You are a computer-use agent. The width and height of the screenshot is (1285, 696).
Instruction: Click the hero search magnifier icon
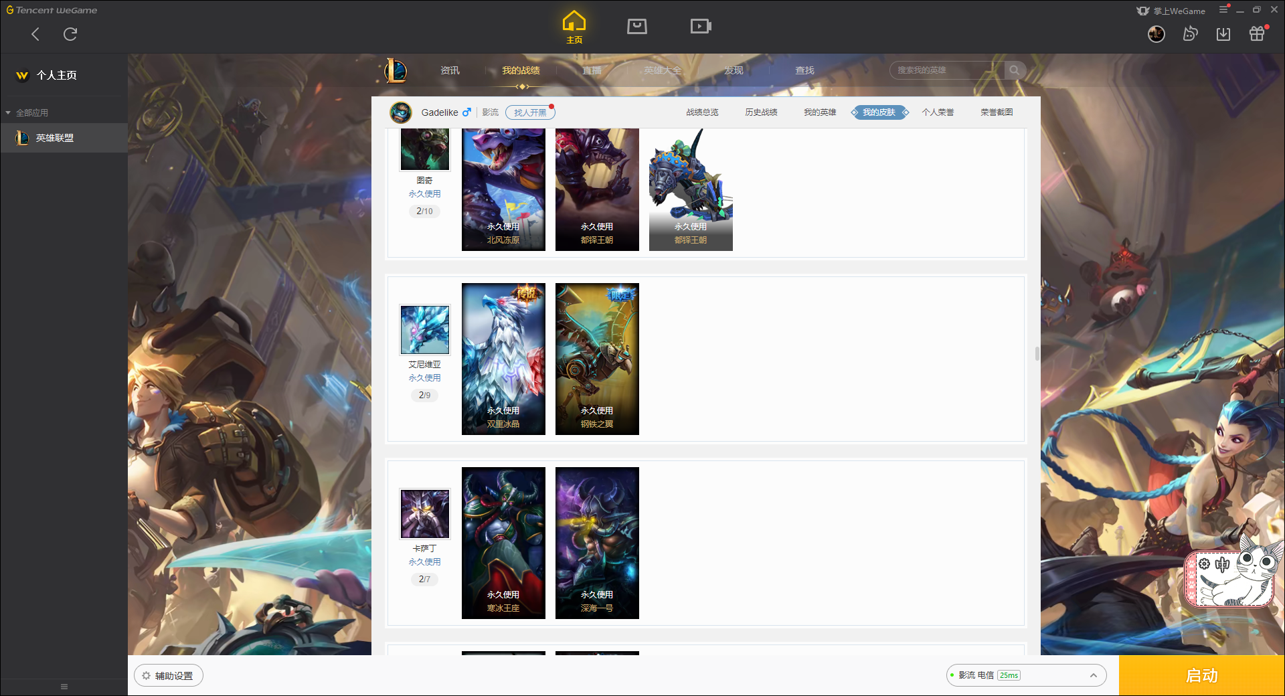(1015, 70)
